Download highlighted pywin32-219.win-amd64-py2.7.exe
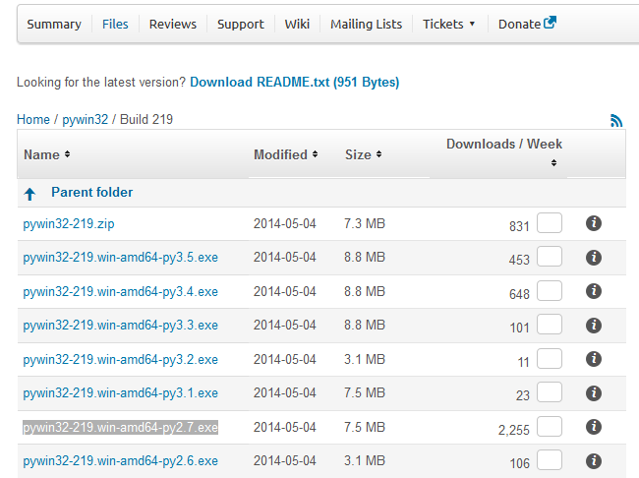639x478 pixels. (120, 427)
